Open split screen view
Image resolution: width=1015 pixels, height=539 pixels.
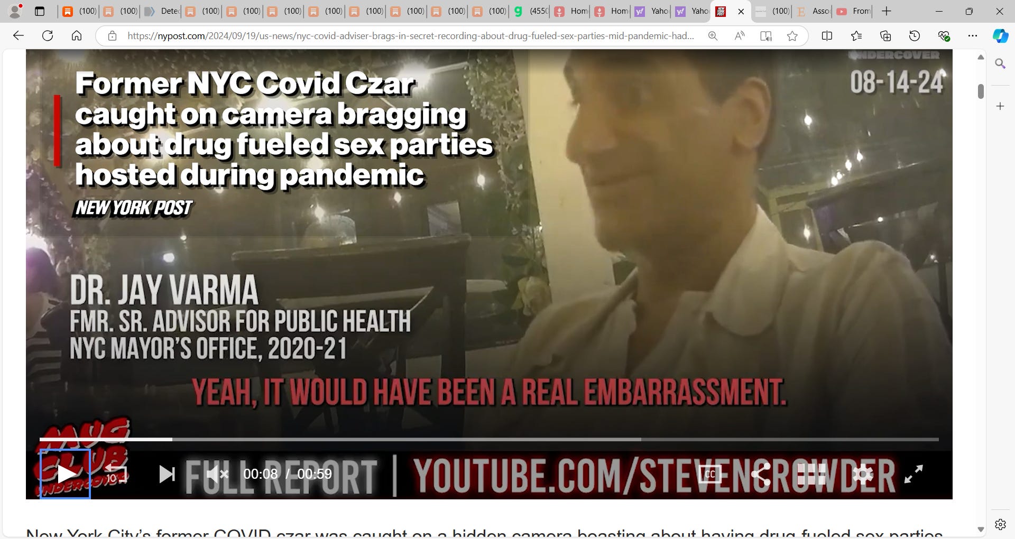point(827,36)
